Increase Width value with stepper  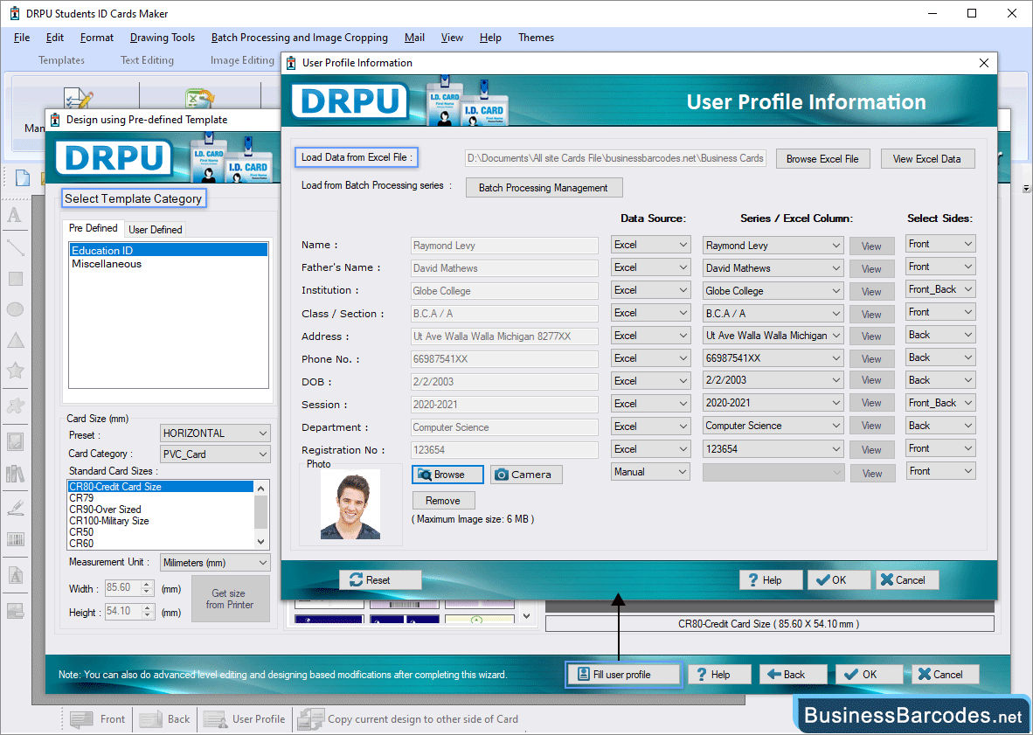coord(148,583)
